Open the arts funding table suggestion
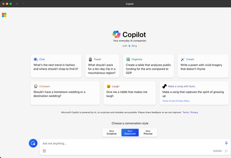The width and height of the screenshot is (231, 158). click(x=148, y=66)
